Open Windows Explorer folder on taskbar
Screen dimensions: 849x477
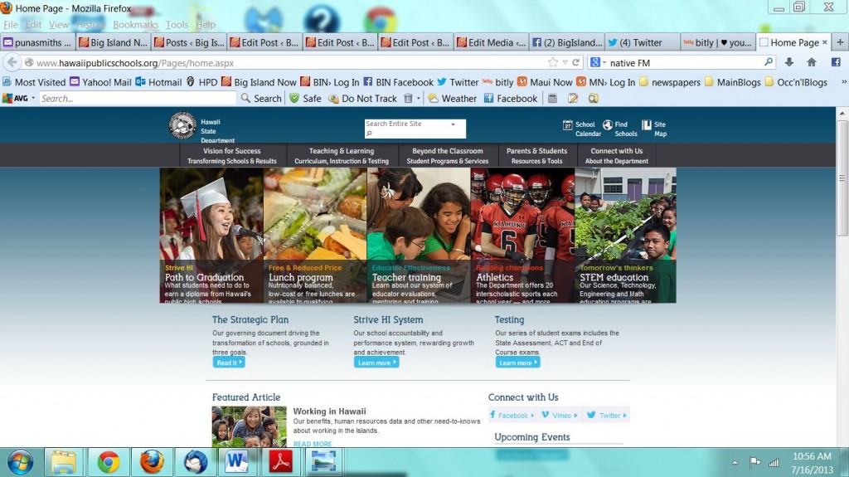point(64,462)
